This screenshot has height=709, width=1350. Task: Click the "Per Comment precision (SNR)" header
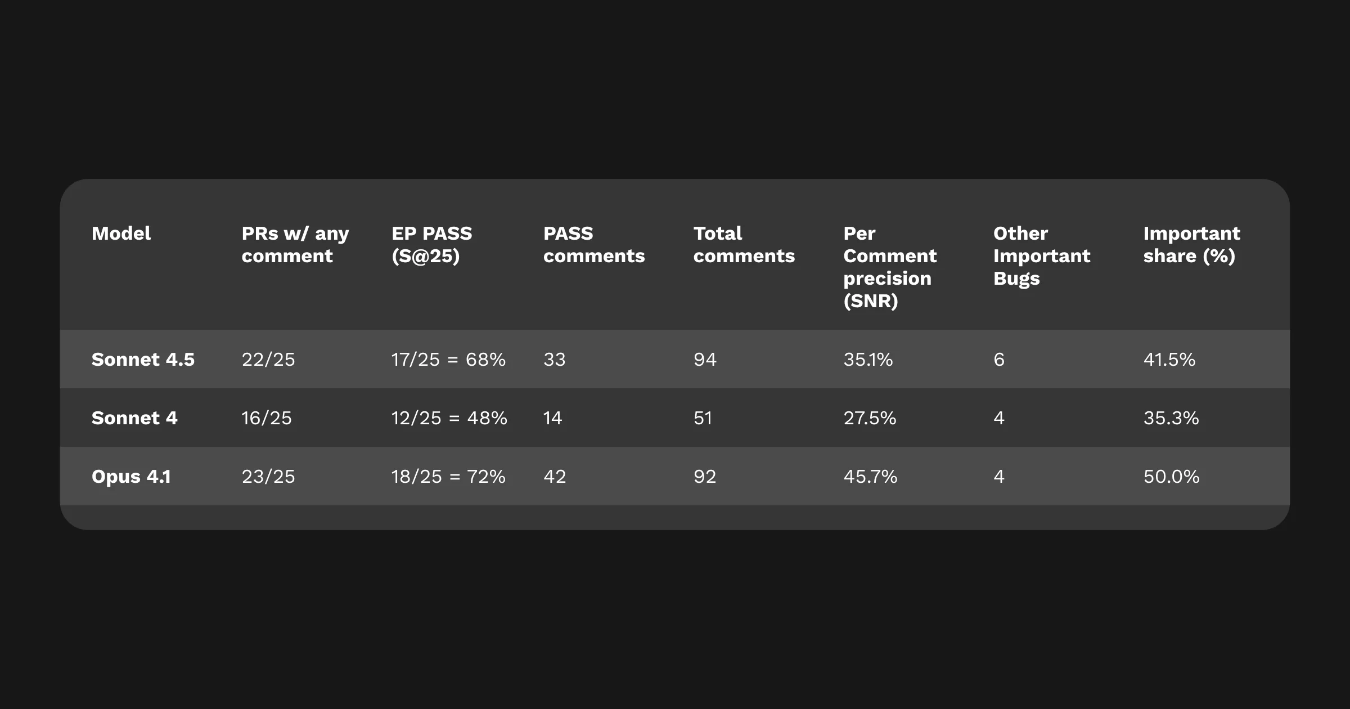point(890,267)
